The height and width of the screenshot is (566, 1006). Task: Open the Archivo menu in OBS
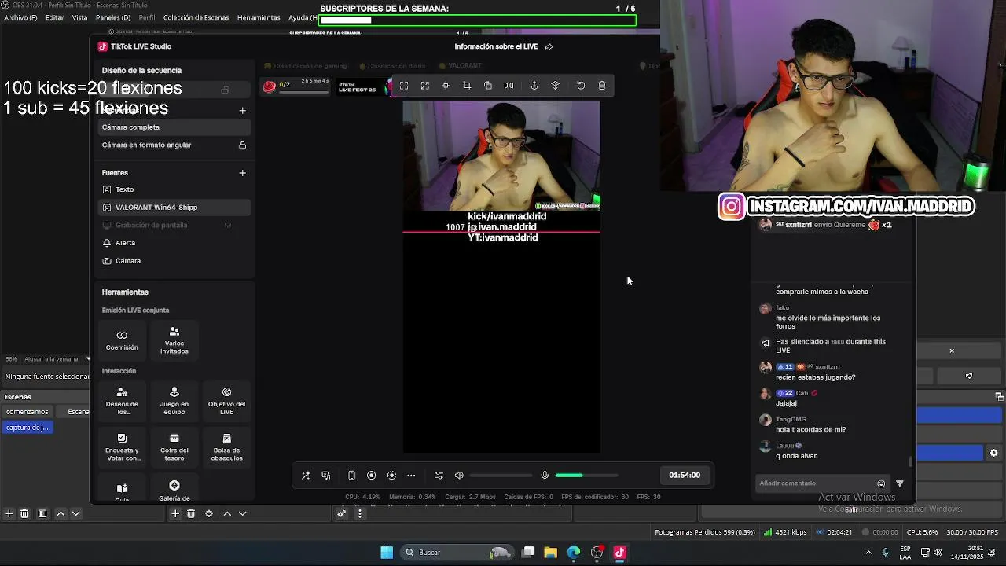click(x=20, y=17)
